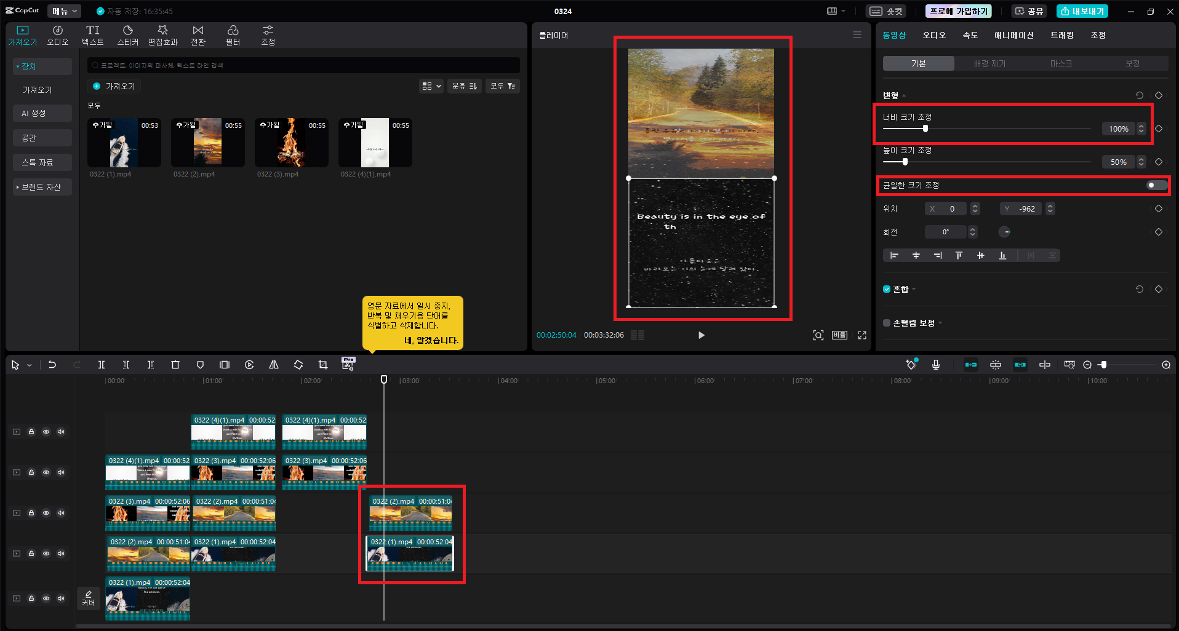Collapse the 장치 sidebar group

pos(42,66)
